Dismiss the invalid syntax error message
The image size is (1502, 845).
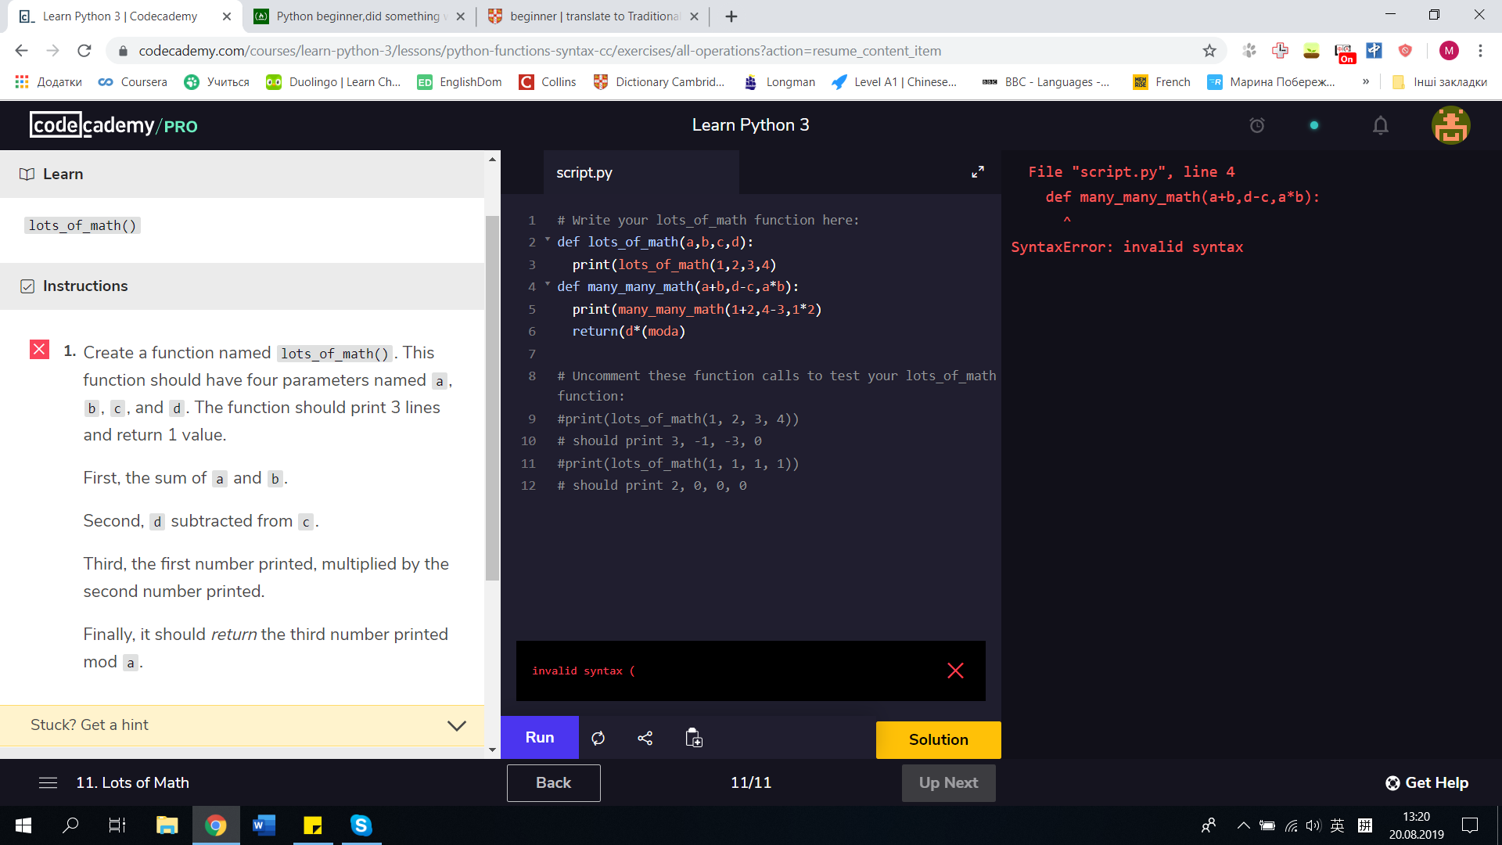[x=955, y=671]
